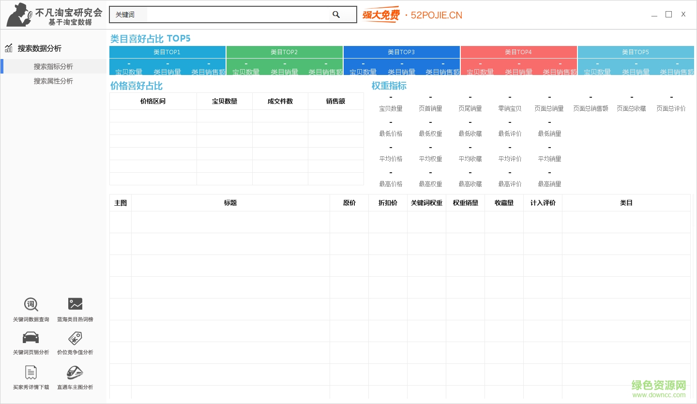Open 蓝海类目热词榜 image icon

tap(75, 304)
